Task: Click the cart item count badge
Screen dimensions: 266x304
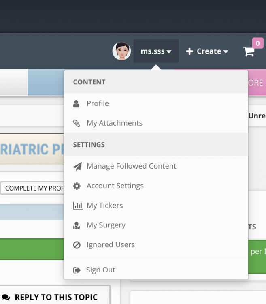Action: 257,43
